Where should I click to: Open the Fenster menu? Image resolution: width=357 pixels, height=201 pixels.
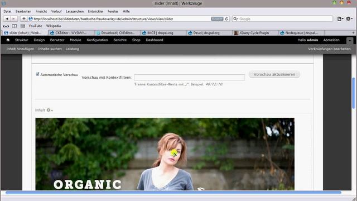coord(113,11)
